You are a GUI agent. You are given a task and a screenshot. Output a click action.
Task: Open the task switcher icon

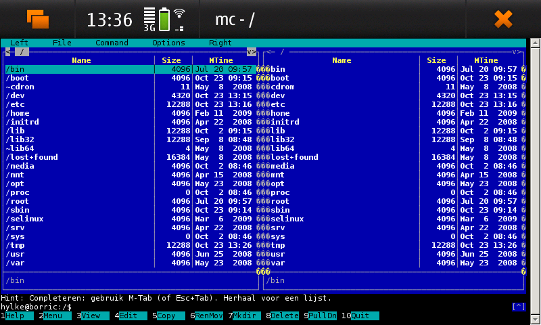click(37, 19)
